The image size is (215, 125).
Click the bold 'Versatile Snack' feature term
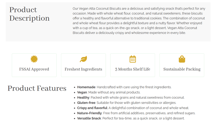[x=89, y=118]
